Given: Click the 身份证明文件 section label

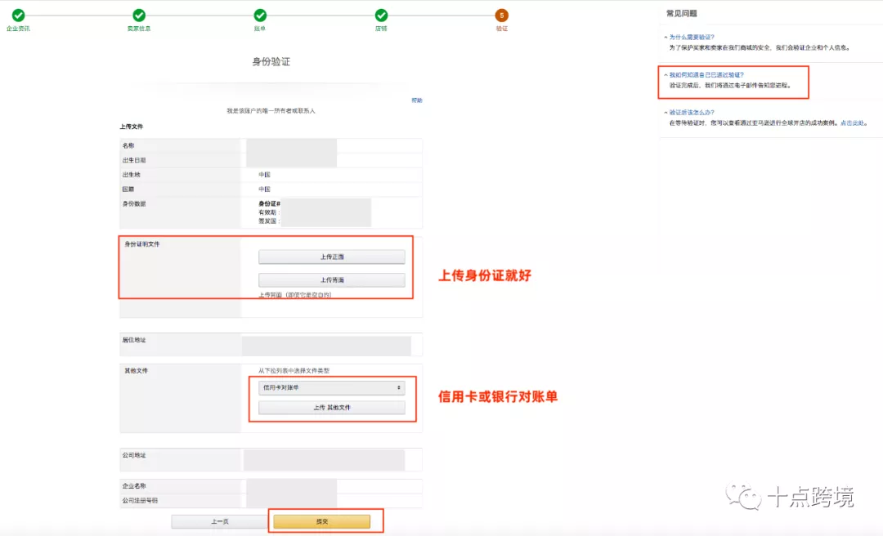Looking at the screenshot, I should (142, 244).
